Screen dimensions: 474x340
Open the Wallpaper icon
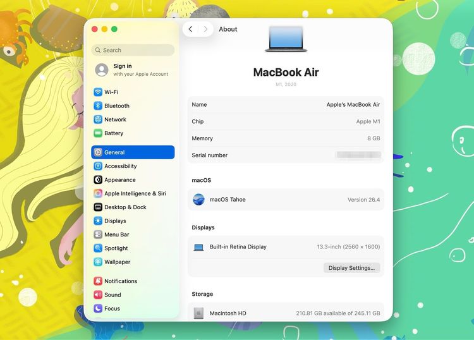tap(98, 262)
